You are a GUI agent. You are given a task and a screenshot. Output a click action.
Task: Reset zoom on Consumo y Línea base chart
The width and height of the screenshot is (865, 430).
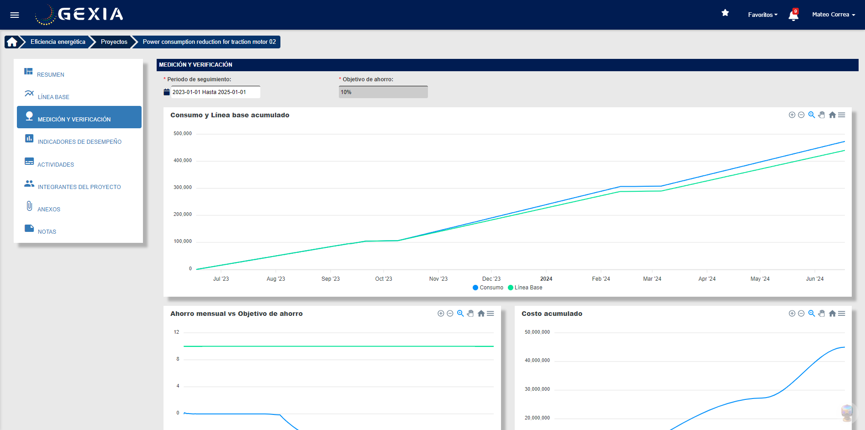(832, 115)
